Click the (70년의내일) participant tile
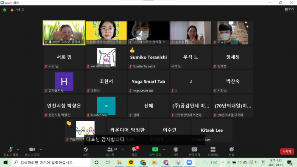The image size is (297, 167). tap(233, 106)
